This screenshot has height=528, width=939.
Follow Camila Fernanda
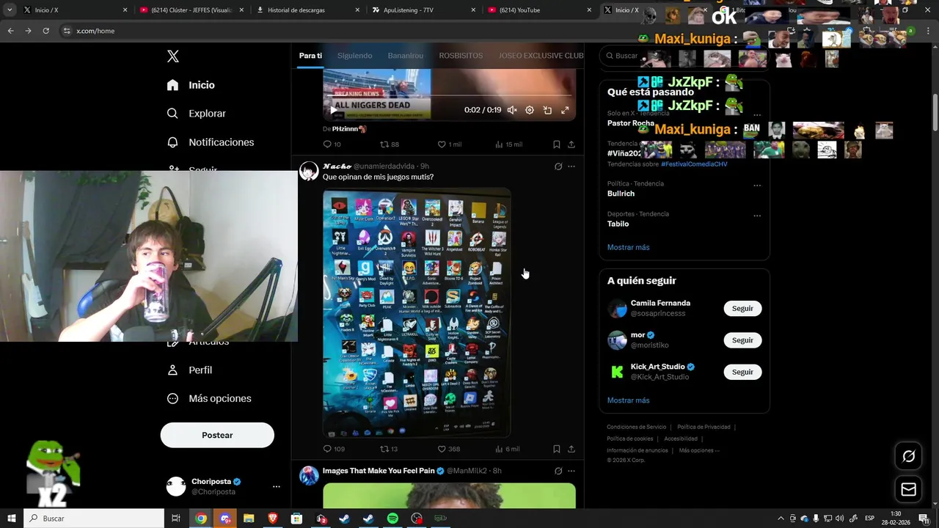point(742,309)
